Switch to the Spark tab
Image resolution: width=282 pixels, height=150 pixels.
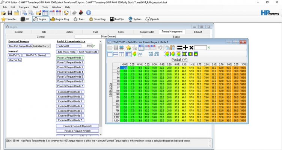pos(121,32)
